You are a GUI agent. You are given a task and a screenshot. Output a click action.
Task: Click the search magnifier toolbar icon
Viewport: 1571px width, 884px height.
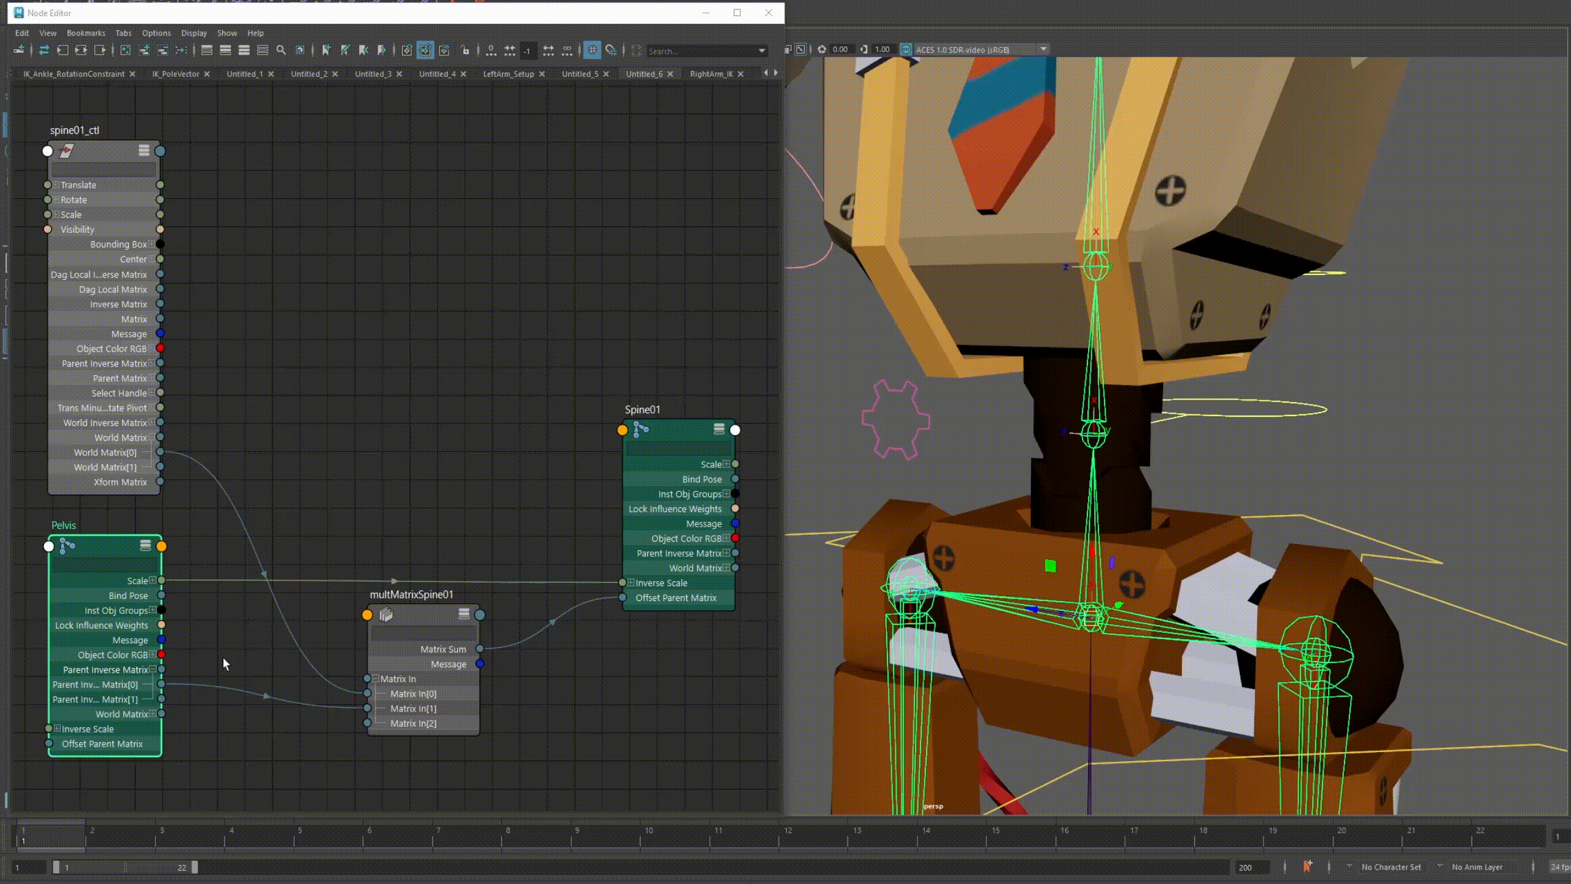click(281, 50)
